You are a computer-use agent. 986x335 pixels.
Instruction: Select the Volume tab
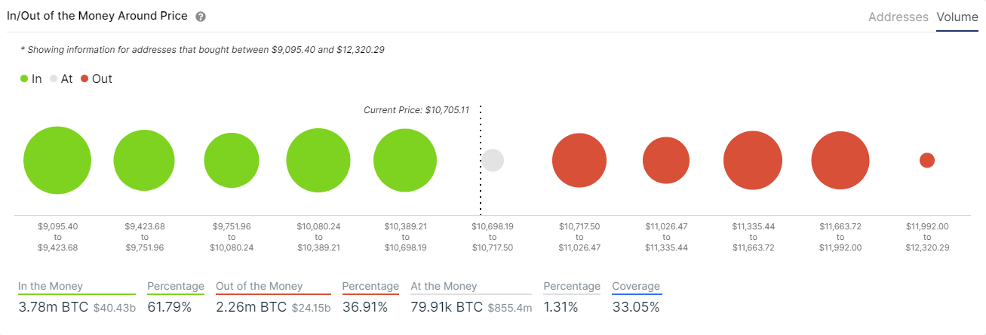[x=957, y=17]
